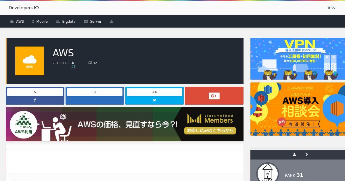Click the person icon in sidebar header
Screen dimensions: 345x181
coord(294,155)
